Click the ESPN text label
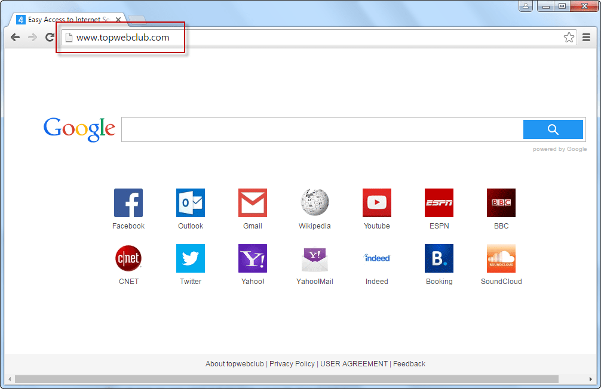601x389 pixels. point(439,226)
